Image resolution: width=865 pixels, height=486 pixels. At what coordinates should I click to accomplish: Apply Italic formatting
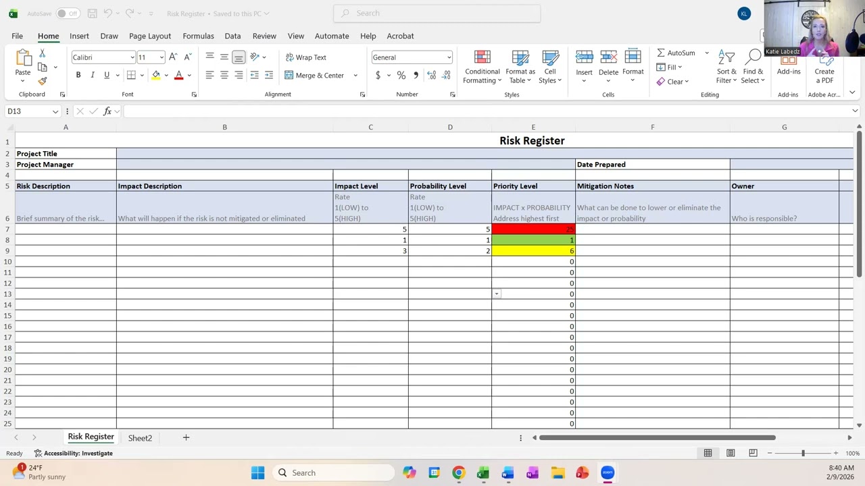pos(93,75)
